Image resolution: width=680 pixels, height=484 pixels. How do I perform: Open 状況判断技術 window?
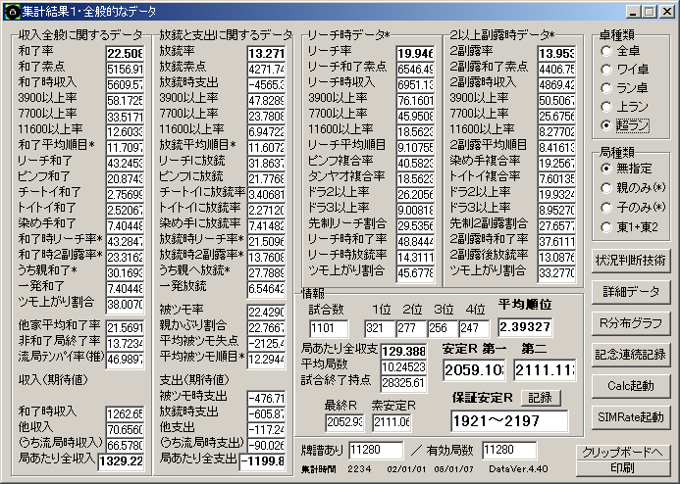(631, 260)
